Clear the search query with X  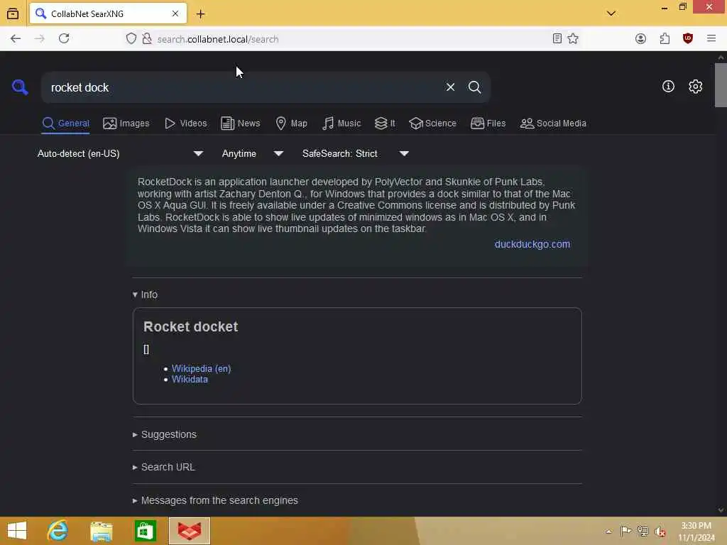450,87
